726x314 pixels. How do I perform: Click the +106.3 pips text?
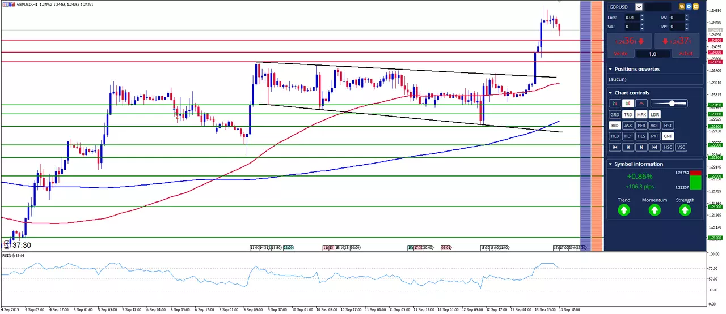pyautogui.click(x=640, y=186)
